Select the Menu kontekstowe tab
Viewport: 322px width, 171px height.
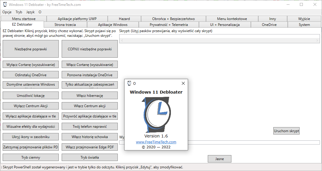coord(232,19)
